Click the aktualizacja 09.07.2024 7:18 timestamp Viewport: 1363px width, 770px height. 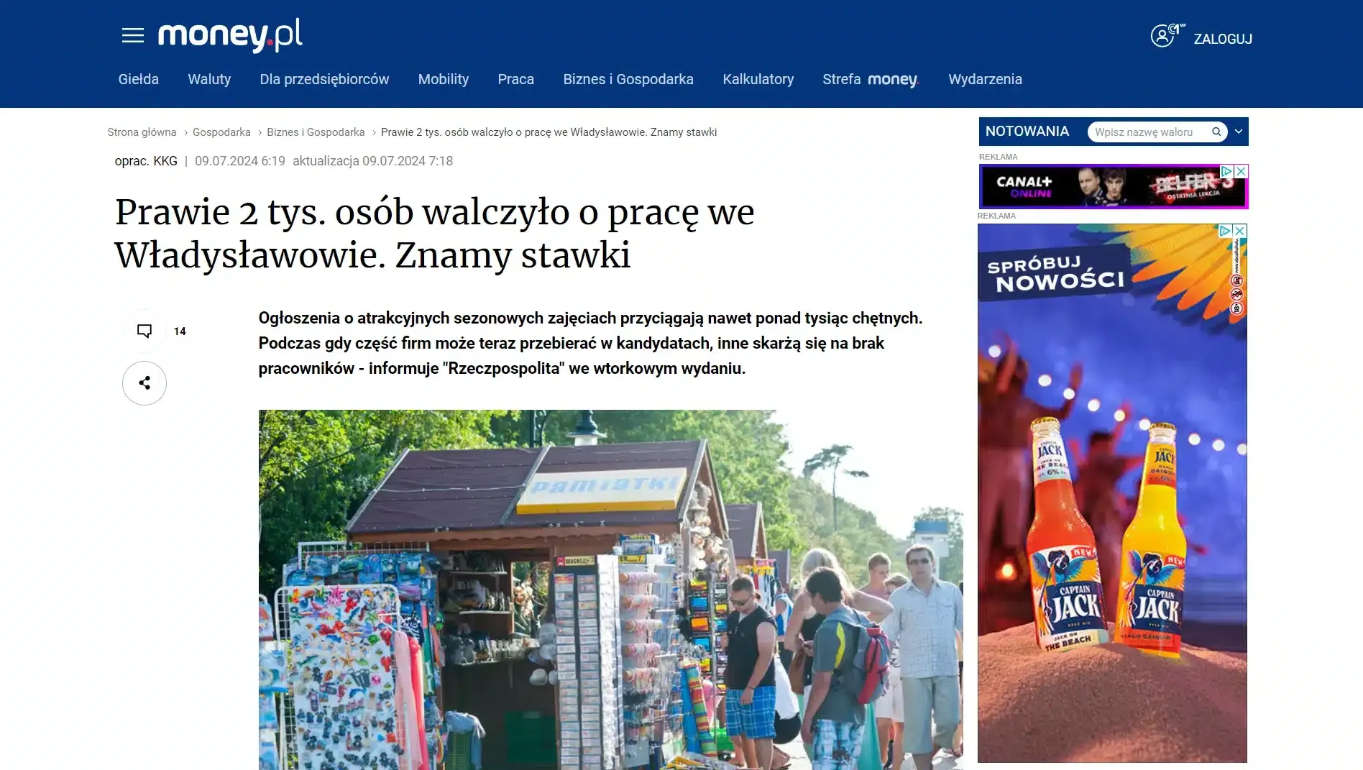(372, 161)
